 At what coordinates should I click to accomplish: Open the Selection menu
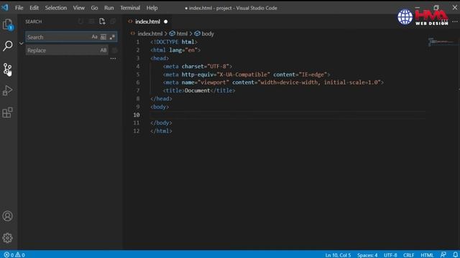(x=56, y=8)
